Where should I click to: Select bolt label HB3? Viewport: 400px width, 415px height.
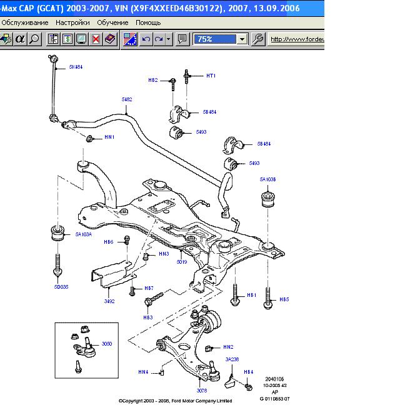pyautogui.click(x=148, y=317)
